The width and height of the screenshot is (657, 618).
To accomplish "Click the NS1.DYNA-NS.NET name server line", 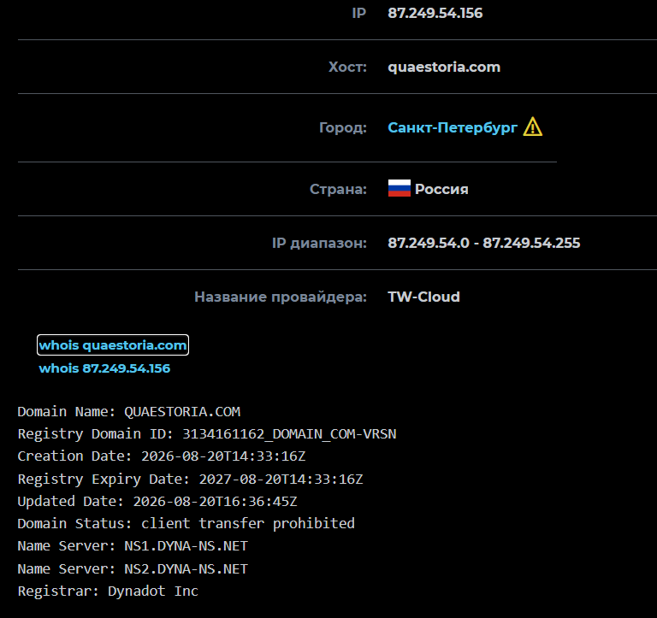I will (x=133, y=546).
